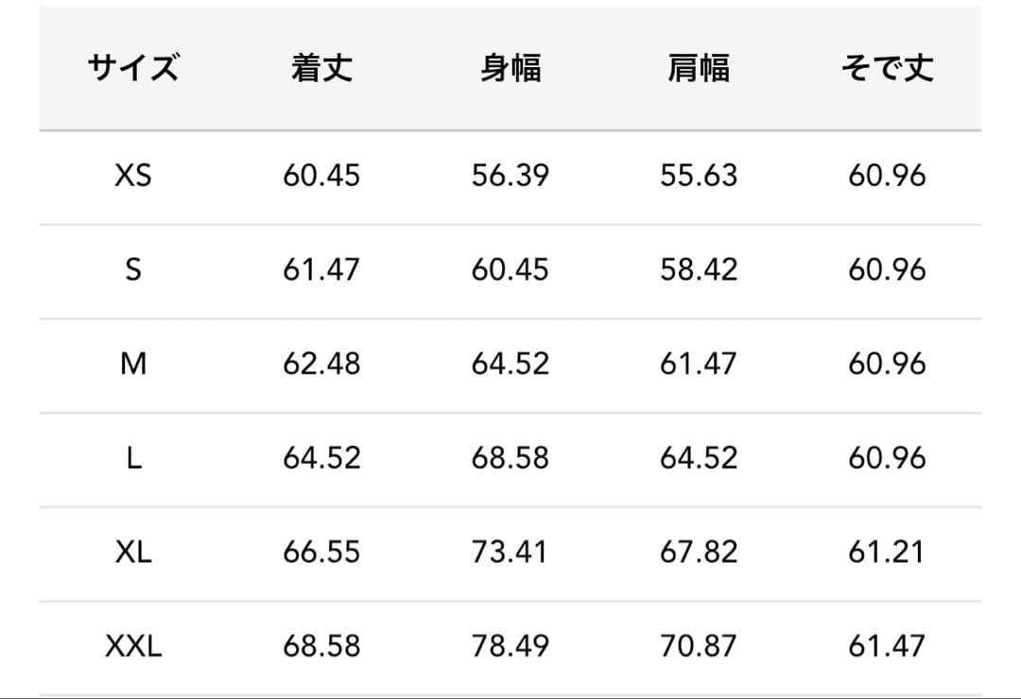Screen dimensions: 1021x699
Task: Select the M size row label
Action: tap(133, 364)
